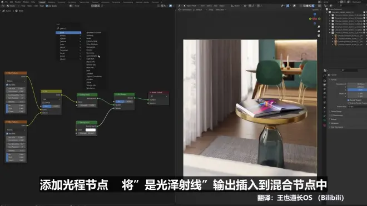Image resolution: width=367 pixels, height=206 pixels.
Task: Toggle the Clamp checkbox in the Mix node
Action: click(x=43, y=103)
